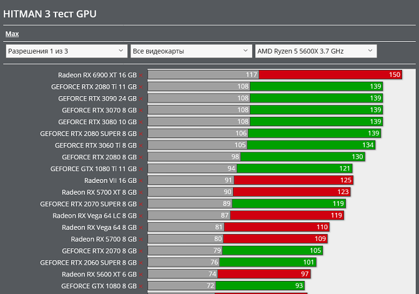The width and height of the screenshot is (419, 294).
Task: Remove GEFORCE RTX 3070 8 GB with red X
Action: (141, 110)
